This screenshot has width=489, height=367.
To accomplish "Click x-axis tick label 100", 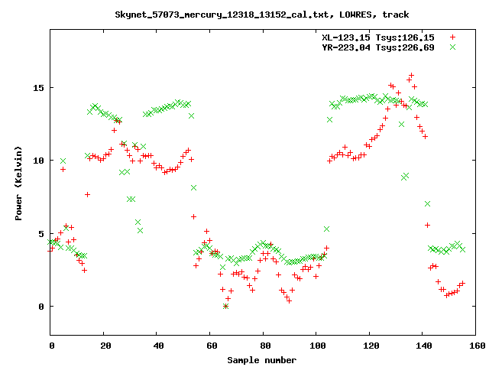I will 318,346.
